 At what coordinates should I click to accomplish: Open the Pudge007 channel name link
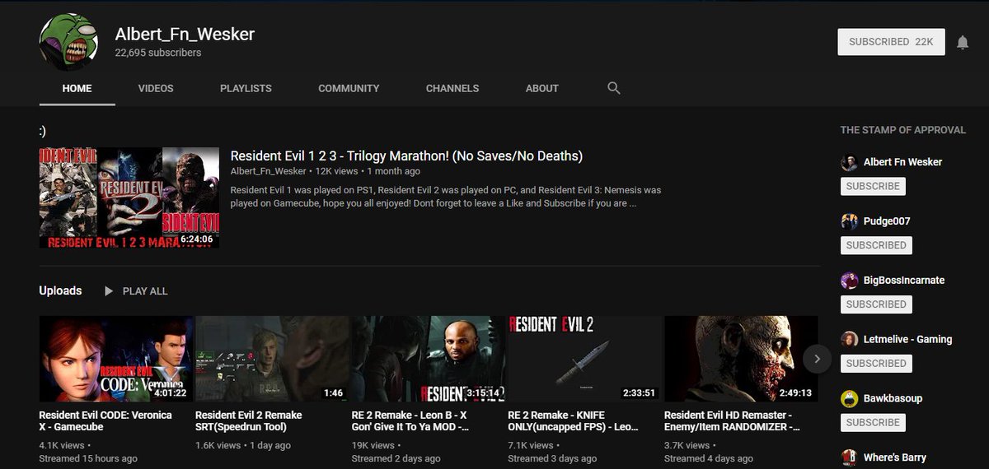pos(887,221)
